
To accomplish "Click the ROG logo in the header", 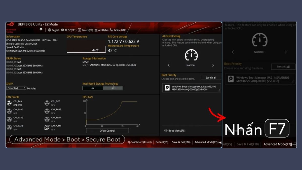I will [x=11, y=24].
